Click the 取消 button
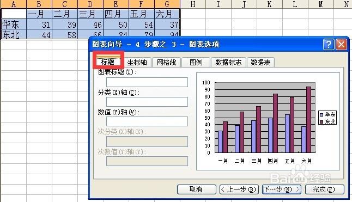 pos(196,189)
